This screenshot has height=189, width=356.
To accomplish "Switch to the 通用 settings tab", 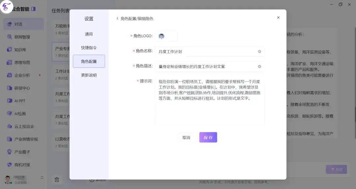I will coord(89,34).
